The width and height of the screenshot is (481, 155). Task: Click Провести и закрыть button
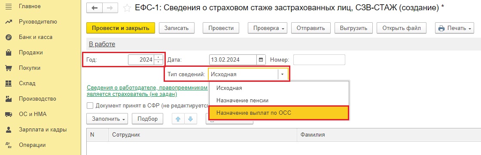[x=121, y=28]
